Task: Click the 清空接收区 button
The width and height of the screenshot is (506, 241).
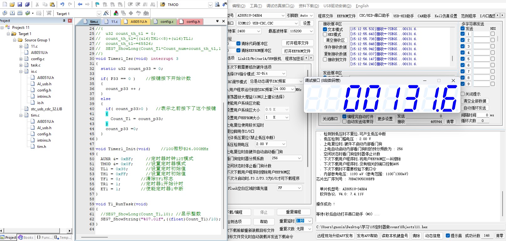Action: tap(335, 40)
